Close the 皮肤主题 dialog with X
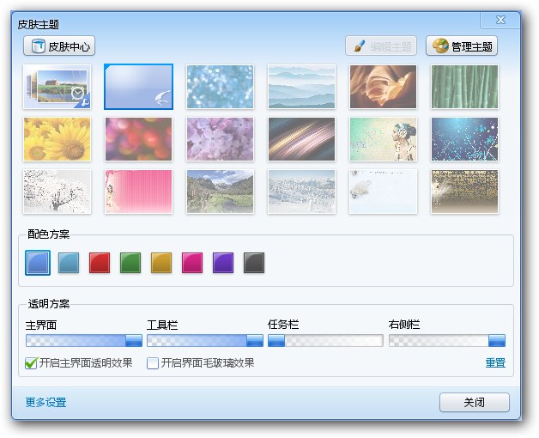The height and width of the screenshot is (438, 539). [500, 20]
